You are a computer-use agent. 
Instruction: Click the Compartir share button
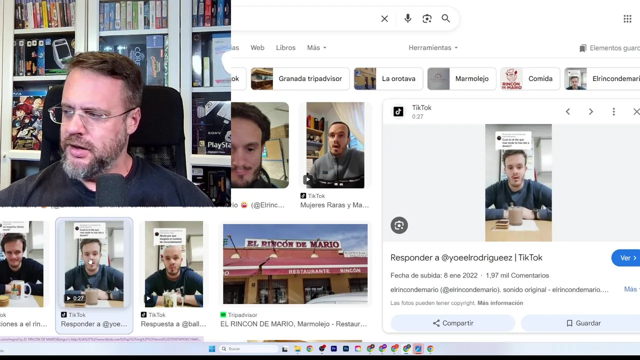453,323
